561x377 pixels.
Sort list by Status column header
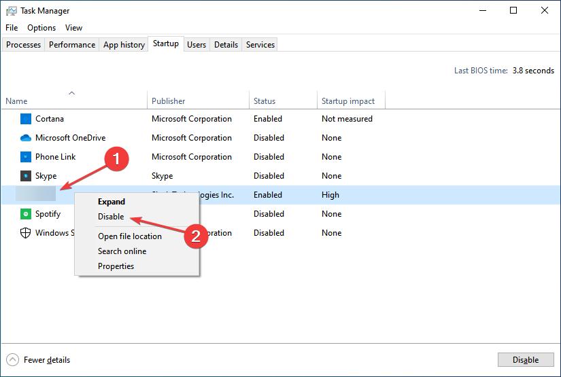(x=265, y=101)
